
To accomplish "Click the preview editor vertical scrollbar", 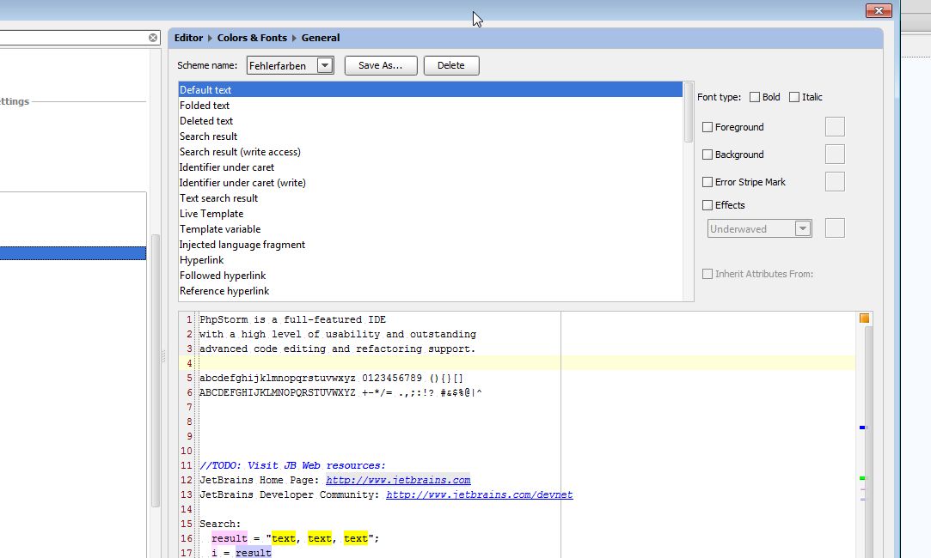I will (868, 442).
